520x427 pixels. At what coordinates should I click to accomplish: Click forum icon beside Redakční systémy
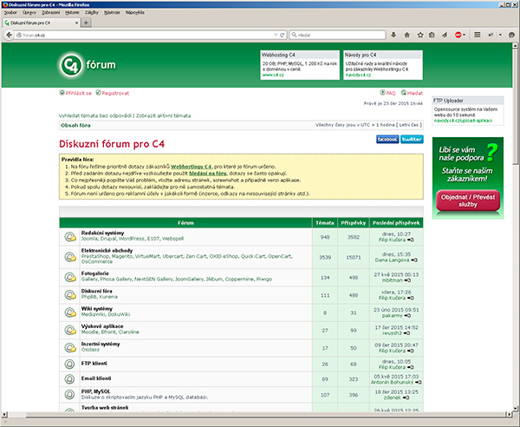click(x=68, y=238)
